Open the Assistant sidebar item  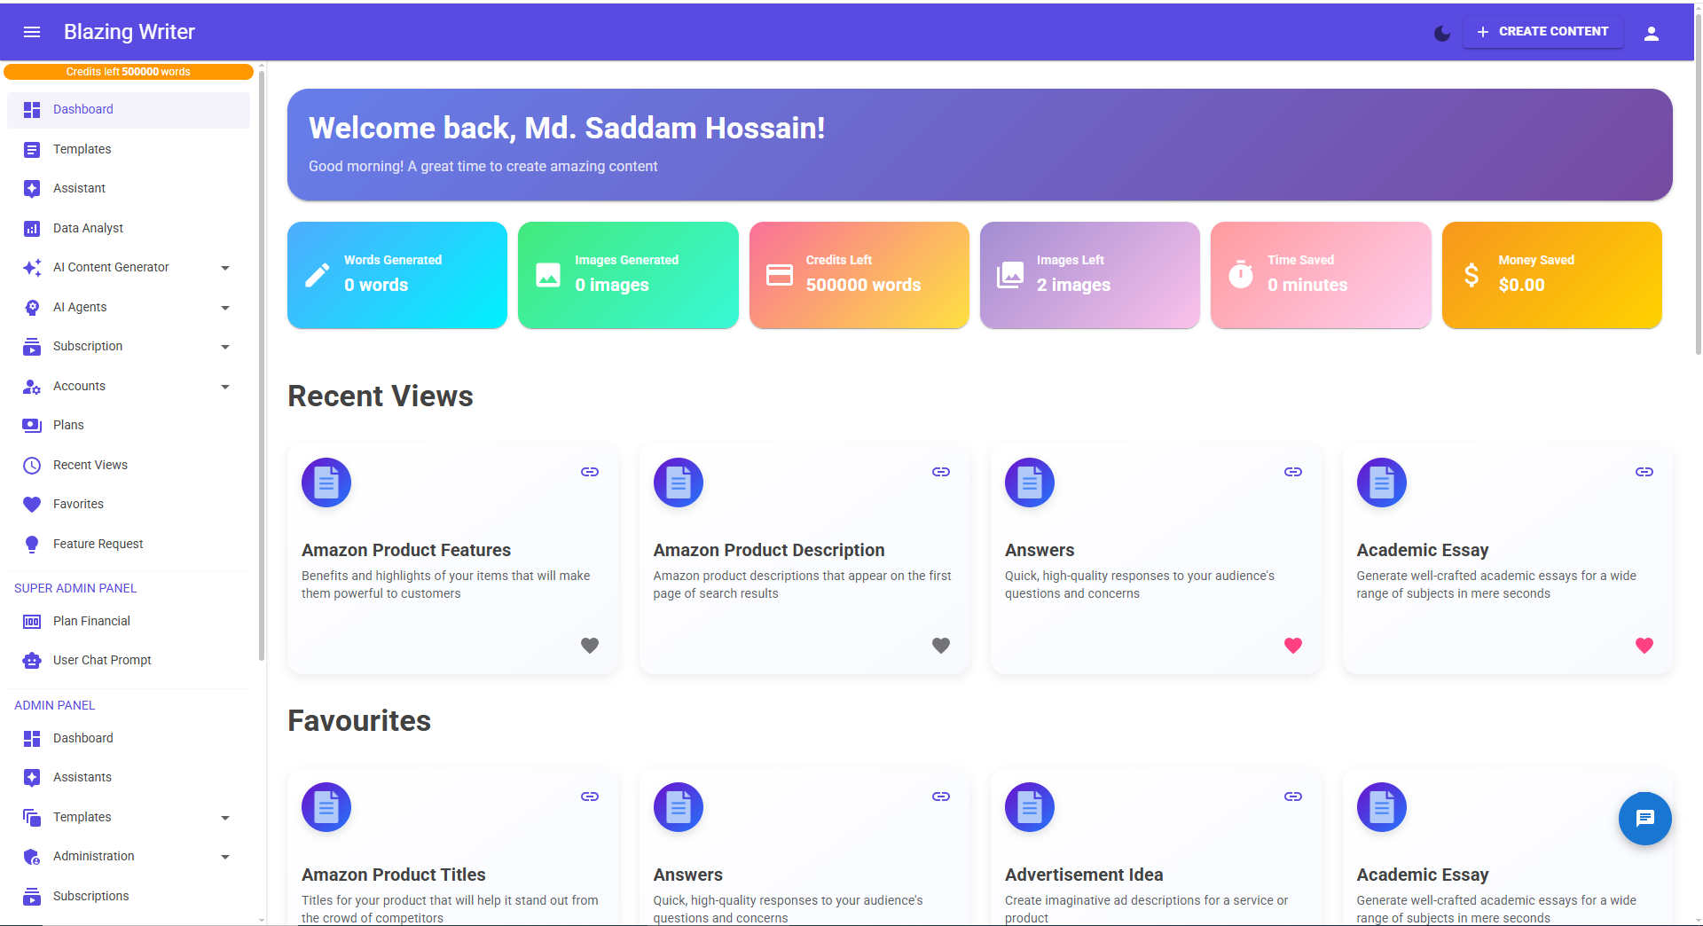tap(129, 188)
